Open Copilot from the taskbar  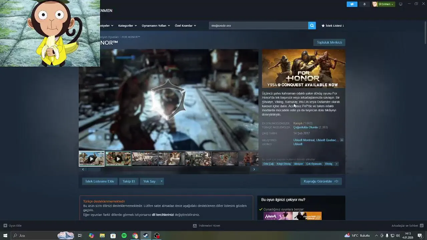tap(91, 236)
